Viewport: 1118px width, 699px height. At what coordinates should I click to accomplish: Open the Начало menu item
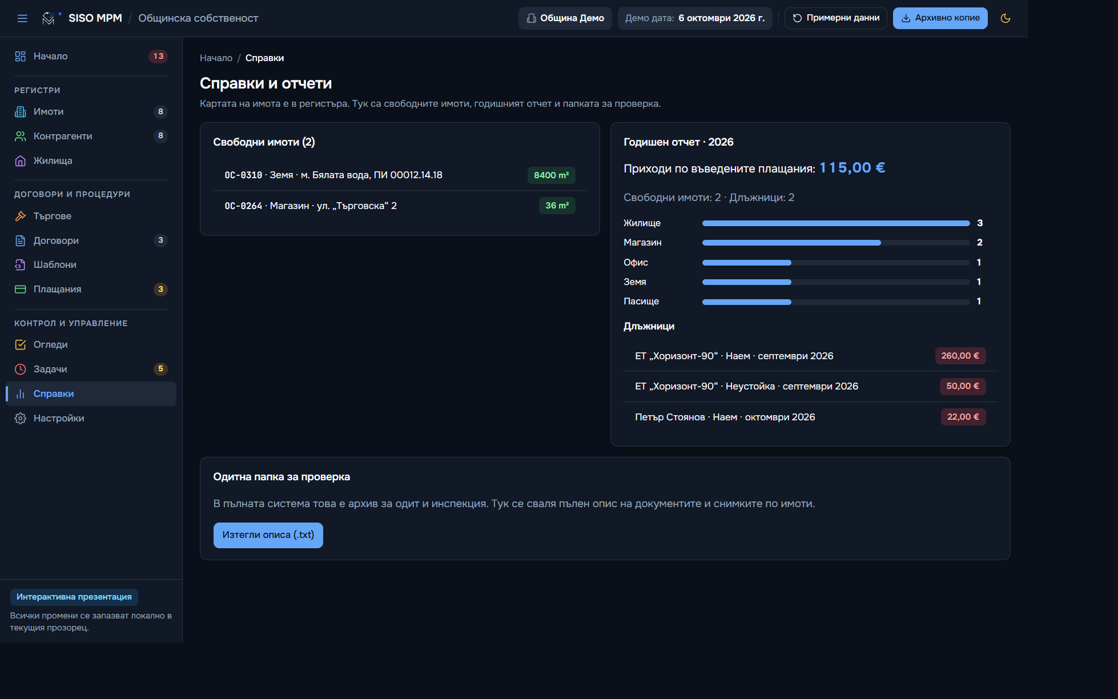pyautogui.click(x=91, y=56)
